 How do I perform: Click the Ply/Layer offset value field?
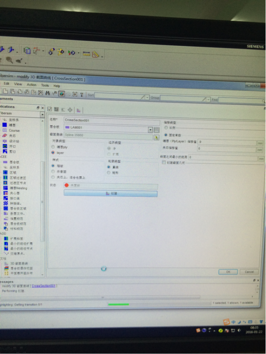[227, 142]
